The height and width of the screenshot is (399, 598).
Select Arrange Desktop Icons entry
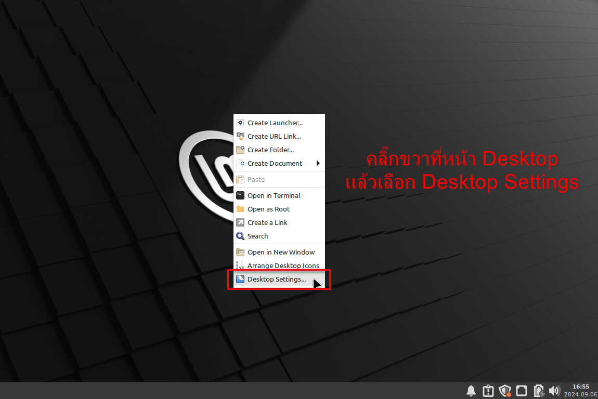click(279, 265)
